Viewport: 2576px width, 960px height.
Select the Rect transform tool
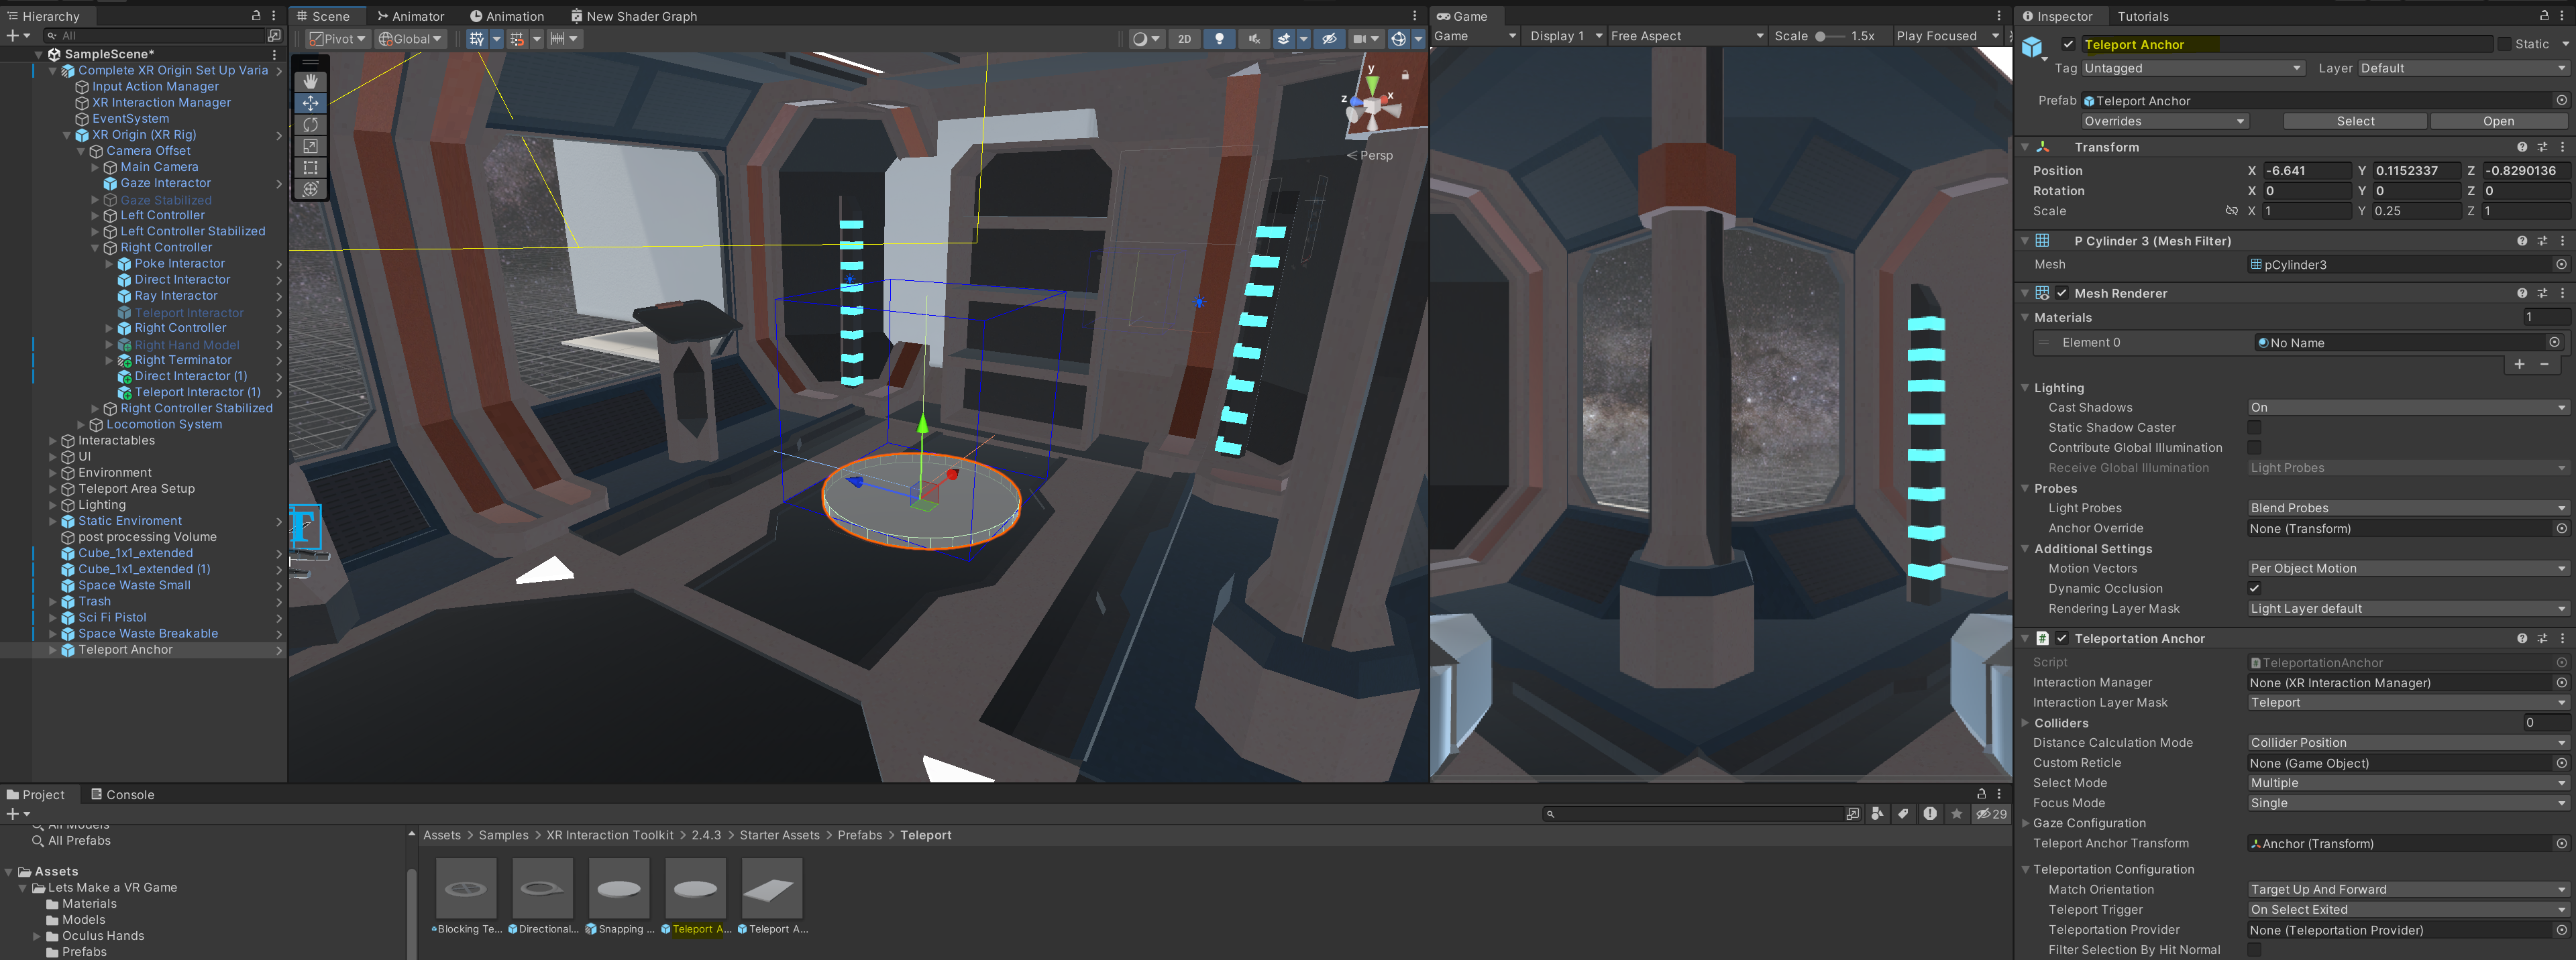pyautogui.click(x=310, y=168)
